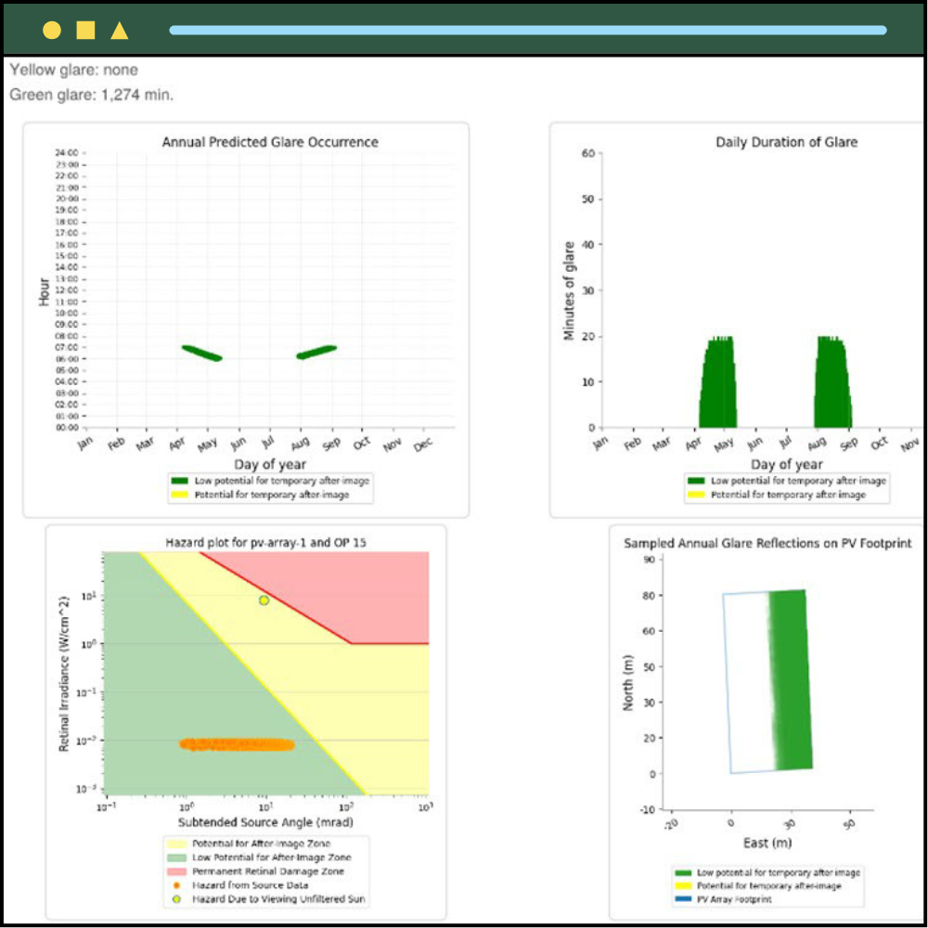Click the light blue bar in header
Image resolution: width=928 pixels, height=928 pixels.
click(527, 30)
